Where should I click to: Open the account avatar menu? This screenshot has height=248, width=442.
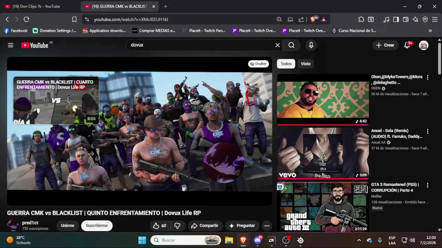pyautogui.click(x=424, y=45)
